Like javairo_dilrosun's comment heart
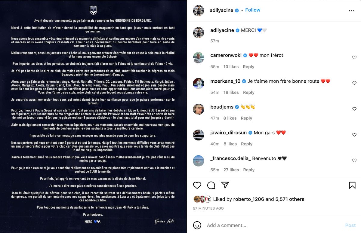The width and height of the screenshot is (361, 233). pos(354,135)
